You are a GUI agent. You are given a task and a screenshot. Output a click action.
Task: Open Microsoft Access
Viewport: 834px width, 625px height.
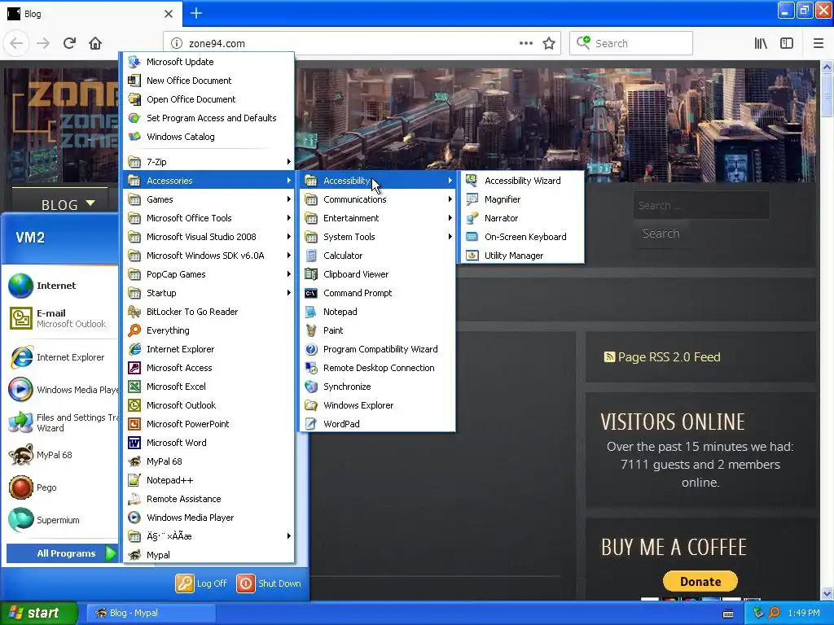(208, 368)
